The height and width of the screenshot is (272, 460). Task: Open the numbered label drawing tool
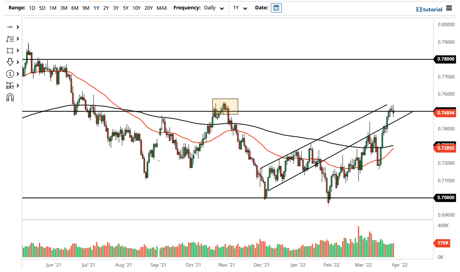[11, 74]
